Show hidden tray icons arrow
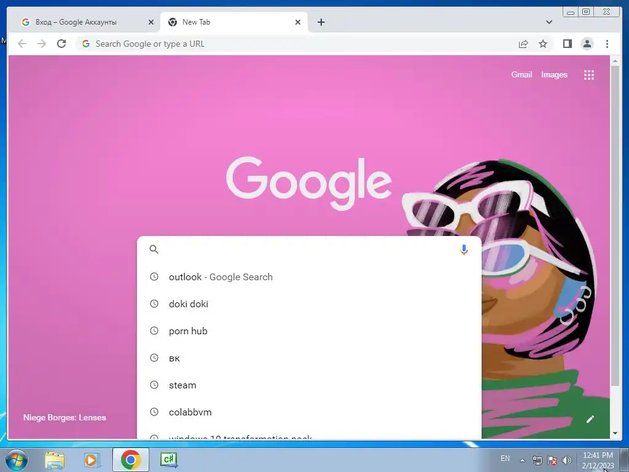 (522, 460)
